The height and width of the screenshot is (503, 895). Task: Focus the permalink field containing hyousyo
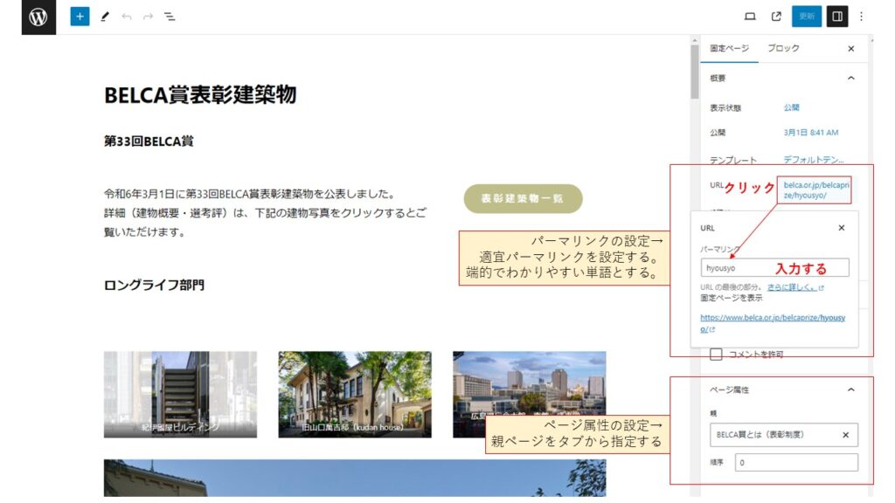(774, 268)
